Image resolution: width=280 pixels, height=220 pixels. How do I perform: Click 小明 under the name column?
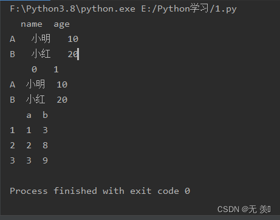tap(41, 38)
